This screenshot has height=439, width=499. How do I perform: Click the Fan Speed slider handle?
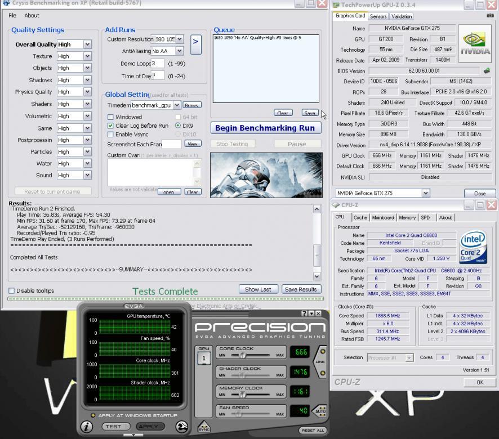click(238, 414)
